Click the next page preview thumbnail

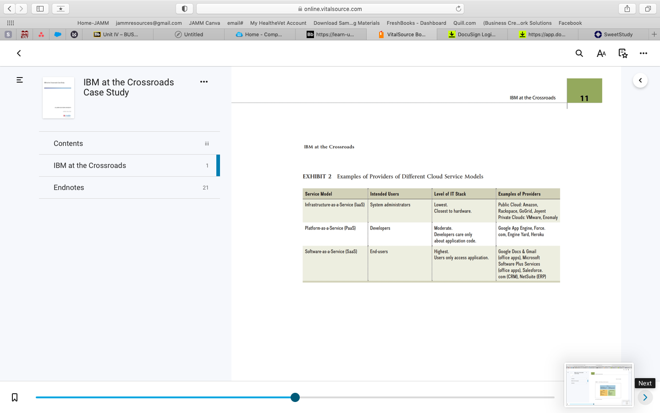599,385
